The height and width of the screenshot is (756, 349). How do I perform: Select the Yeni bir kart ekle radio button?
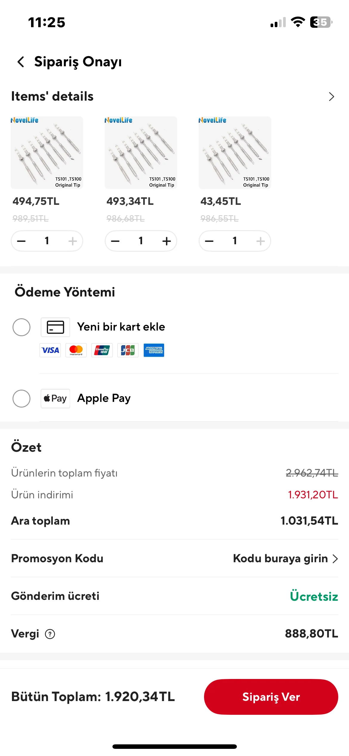(21, 327)
